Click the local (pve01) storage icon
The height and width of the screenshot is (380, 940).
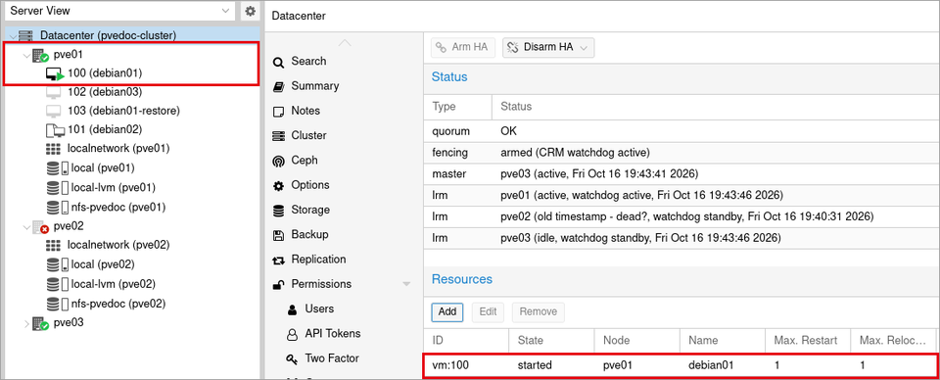point(57,167)
